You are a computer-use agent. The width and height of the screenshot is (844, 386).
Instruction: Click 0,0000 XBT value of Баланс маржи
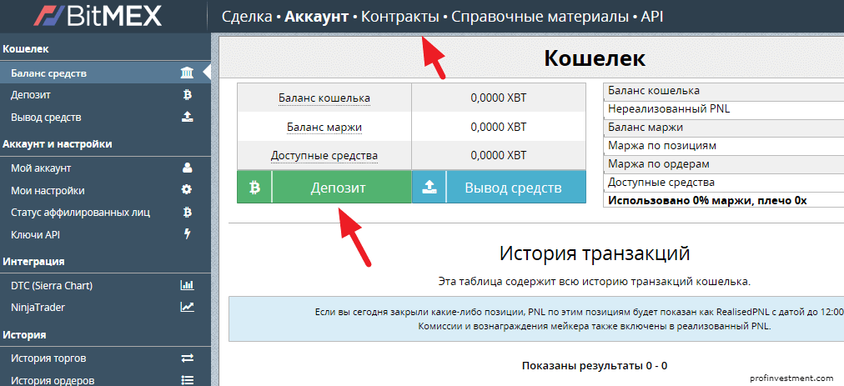[499, 127]
